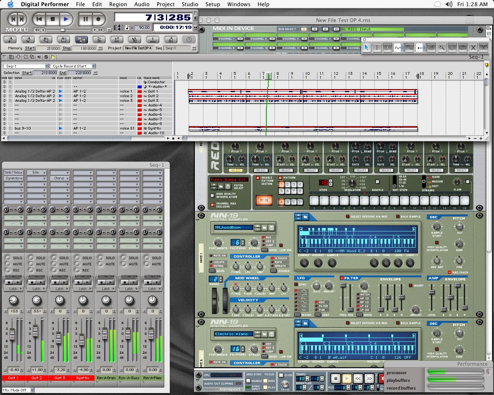This screenshot has width=494, height=395.
Task: Select the Mute X tool in the tool palette
Action: (x=473, y=47)
